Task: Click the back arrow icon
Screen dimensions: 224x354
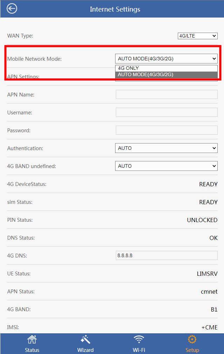Action: [12, 9]
